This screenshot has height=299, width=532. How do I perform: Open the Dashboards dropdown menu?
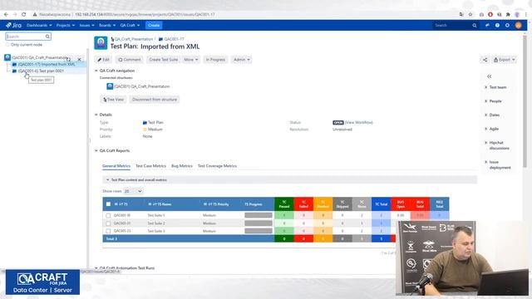point(39,26)
